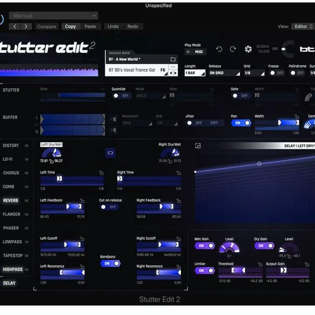Disable the Bandpass switch
Image resolution: width=315 pixels, height=315 pixels.
(x=110, y=263)
